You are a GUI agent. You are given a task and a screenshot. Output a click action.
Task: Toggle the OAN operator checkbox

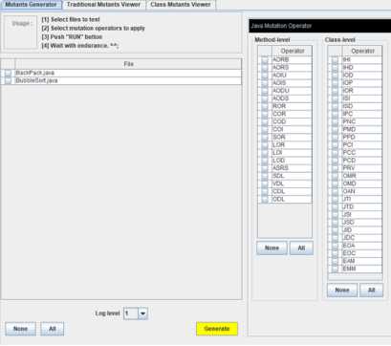coord(335,191)
